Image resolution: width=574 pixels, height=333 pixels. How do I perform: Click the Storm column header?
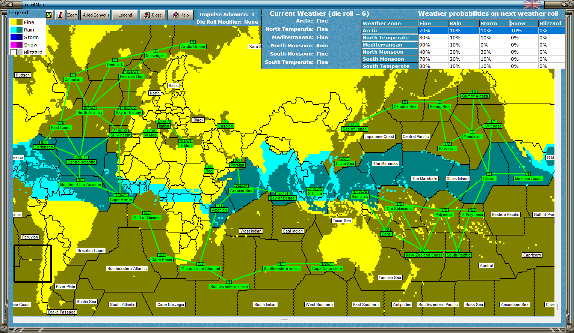click(494, 23)
